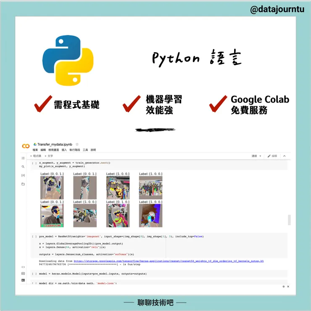The width and height of the screenshot is (311, 311).
Task: Run the keras.models.Model cell
Action: (34, 274)
